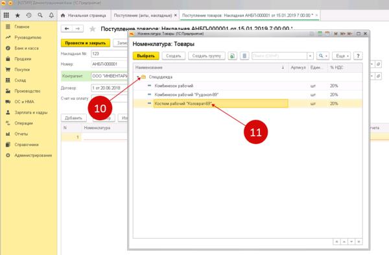Click the Накладная № input field
This screenshot has width=389, height=255.
pyautogui.click(x=110, y=54)
